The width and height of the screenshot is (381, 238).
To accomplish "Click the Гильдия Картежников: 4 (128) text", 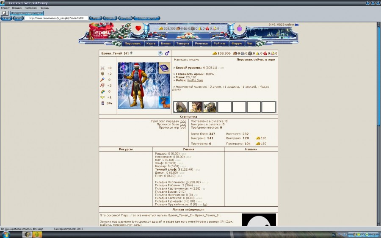I will (178, 188).
